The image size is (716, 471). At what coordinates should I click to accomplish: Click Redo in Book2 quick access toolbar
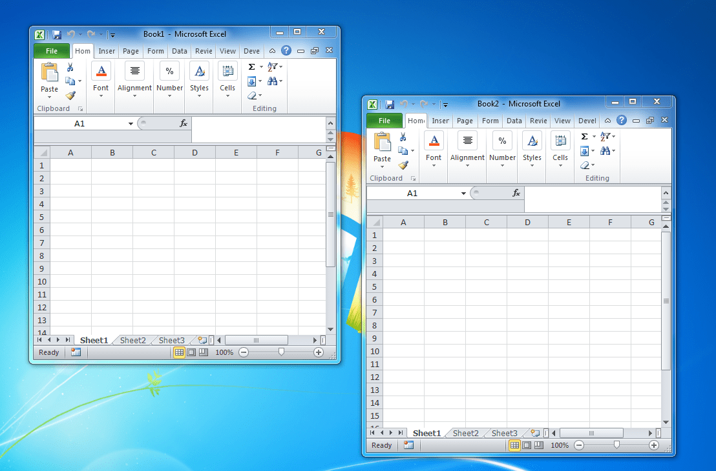[x=424, y=104]
